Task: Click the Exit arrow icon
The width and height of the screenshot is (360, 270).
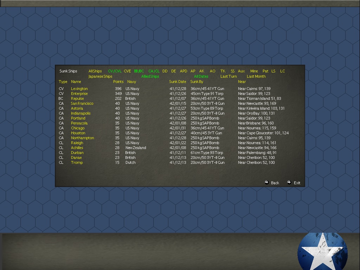Action: pyautogui.click(x=289, y=182)
